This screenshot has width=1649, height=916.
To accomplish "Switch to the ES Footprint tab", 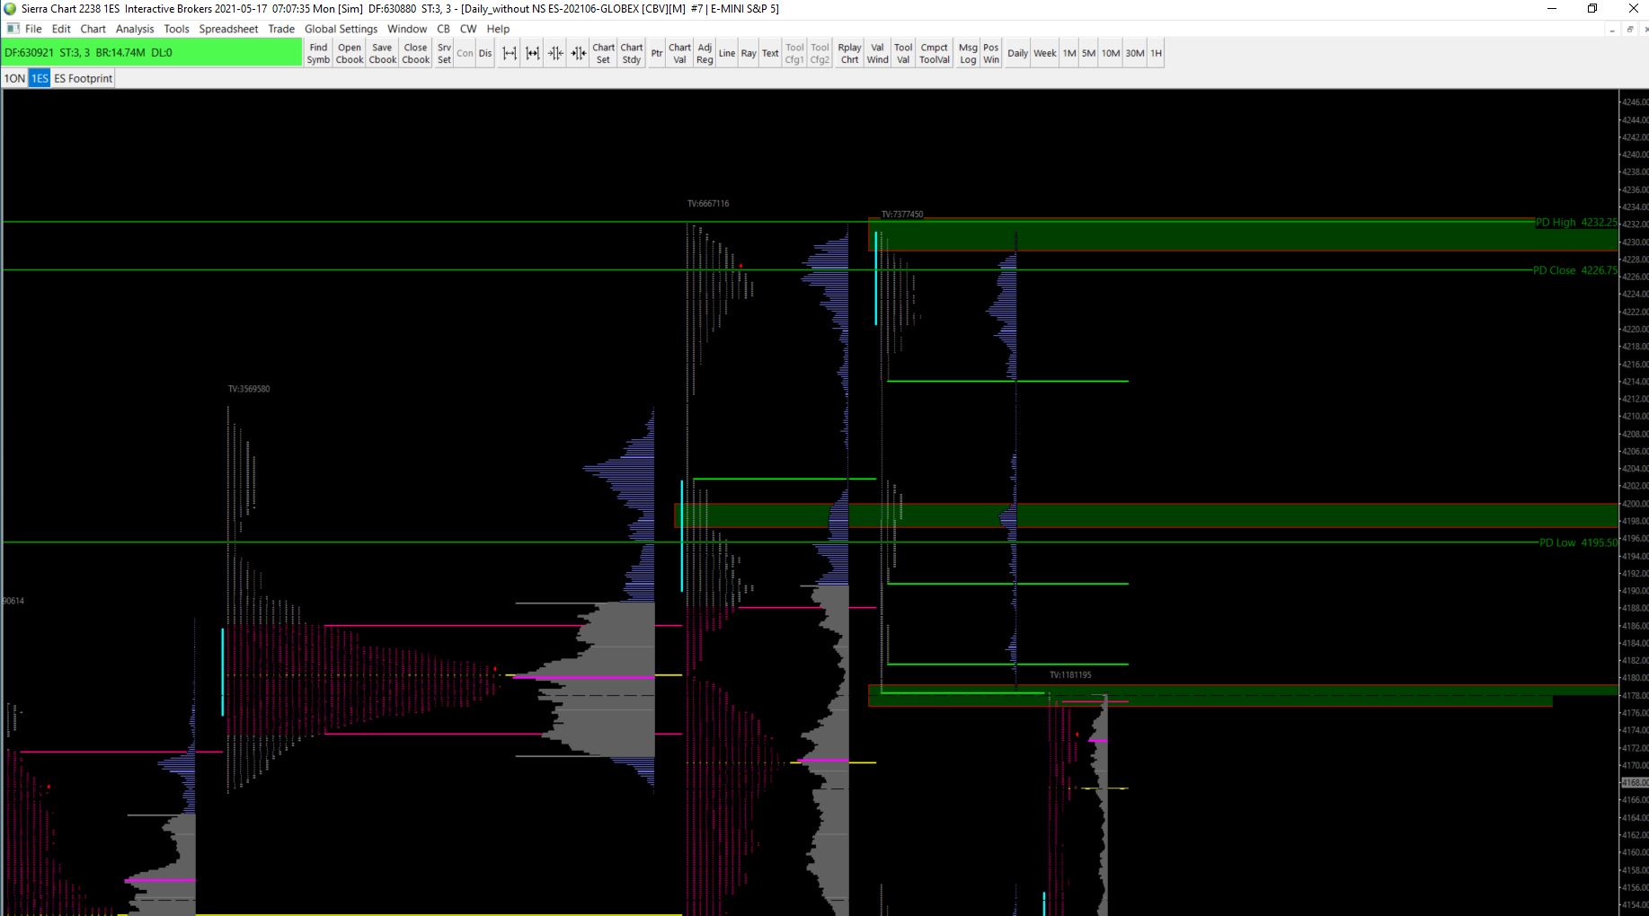I will (83, 78).
